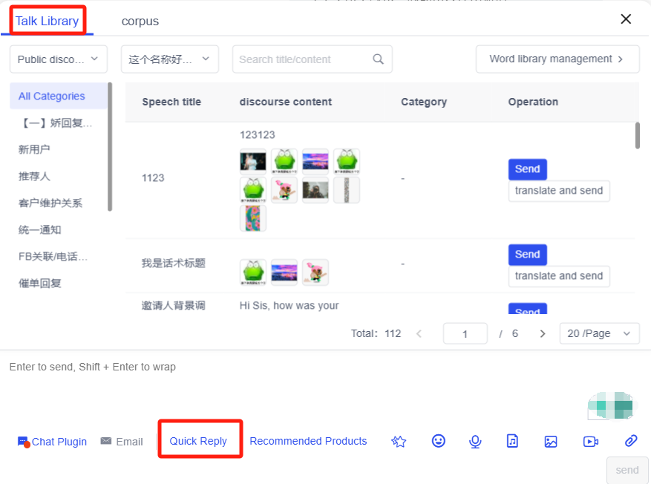This screenshot has width=651, height=484.
Task: Select the 统一通知 category
Action: 39,229
